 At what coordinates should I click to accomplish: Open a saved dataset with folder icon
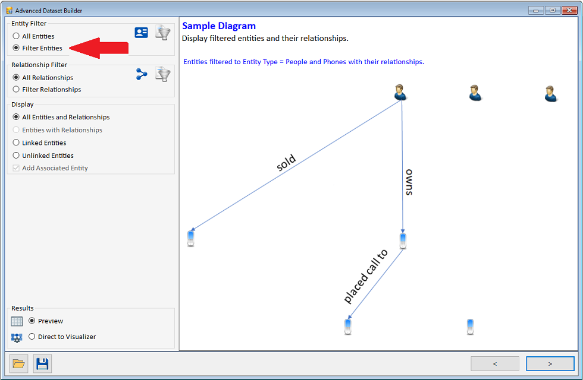[18, 363]
